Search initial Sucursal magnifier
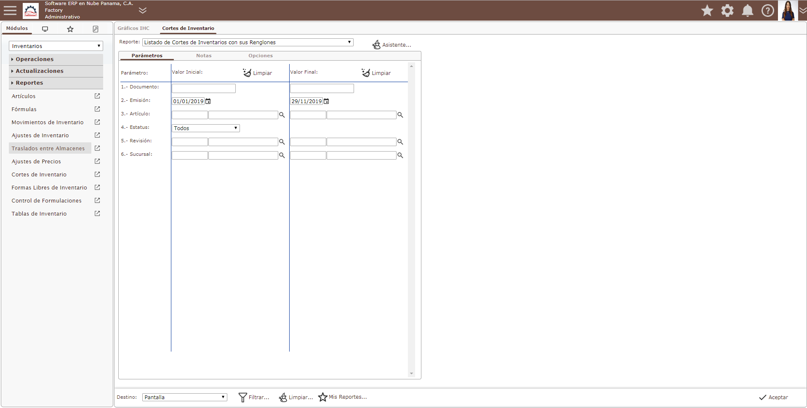The image size is (807, 408). coord(282,155)
